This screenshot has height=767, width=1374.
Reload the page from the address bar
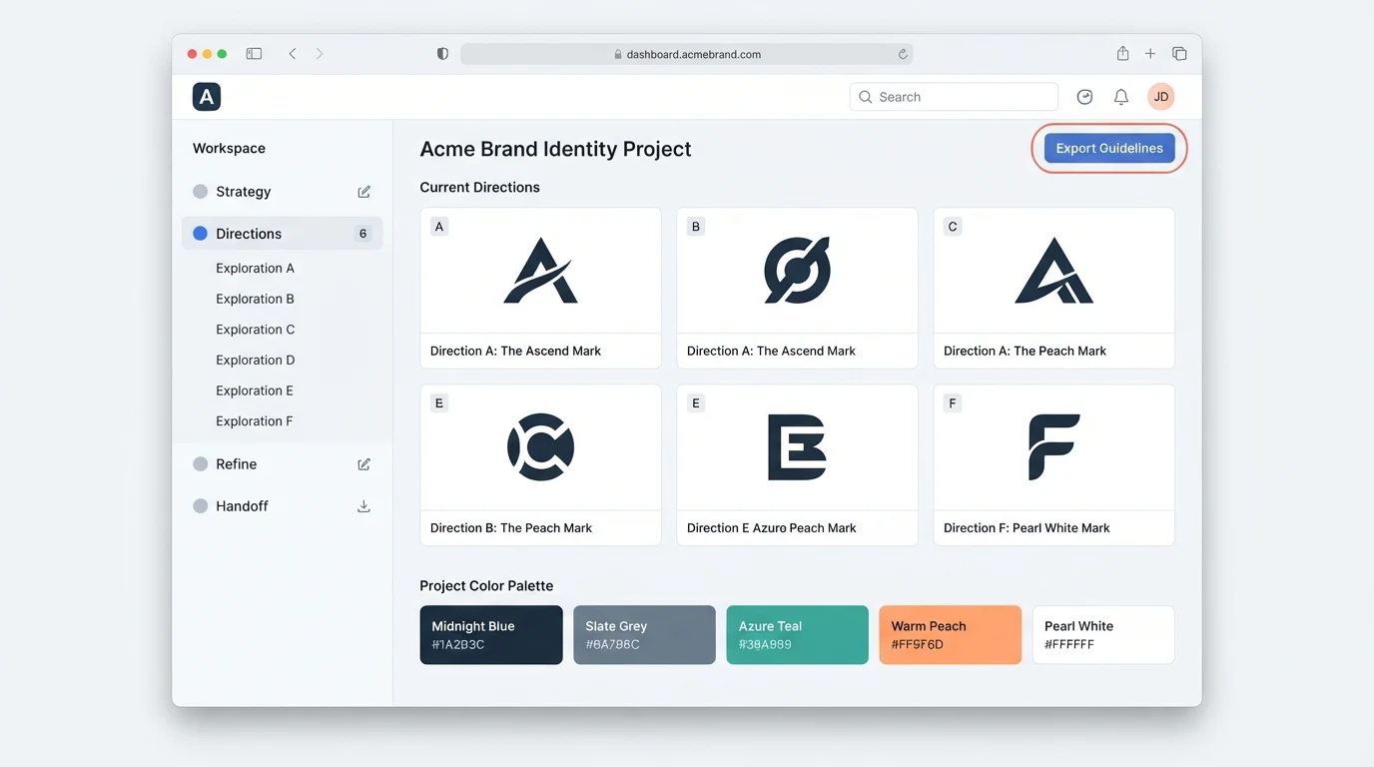[x=903, y=54]
